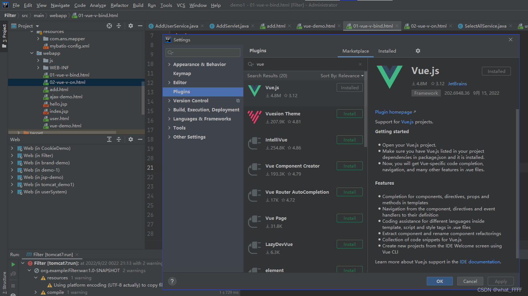The image size is (528, 296).
Task: Switch to the Marketplace plugins tab
Action: coord(356,51)
